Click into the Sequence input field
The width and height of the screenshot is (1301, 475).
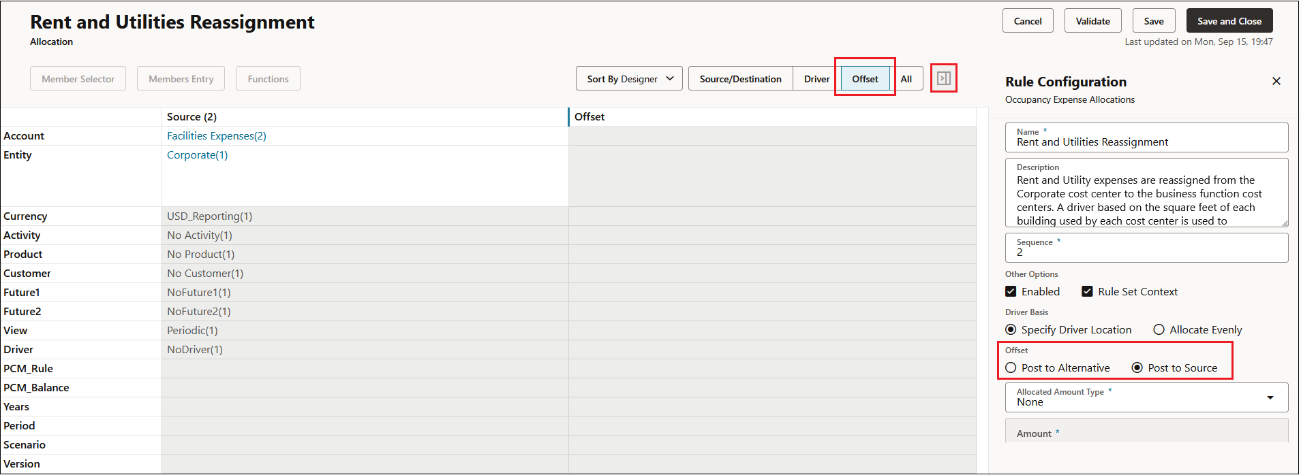pyautogui.click(x=1147, y=248)
